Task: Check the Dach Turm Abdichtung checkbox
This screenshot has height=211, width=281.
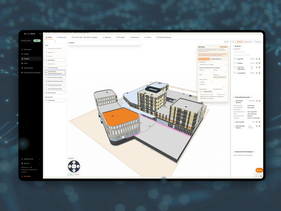Action: (234, 67)
